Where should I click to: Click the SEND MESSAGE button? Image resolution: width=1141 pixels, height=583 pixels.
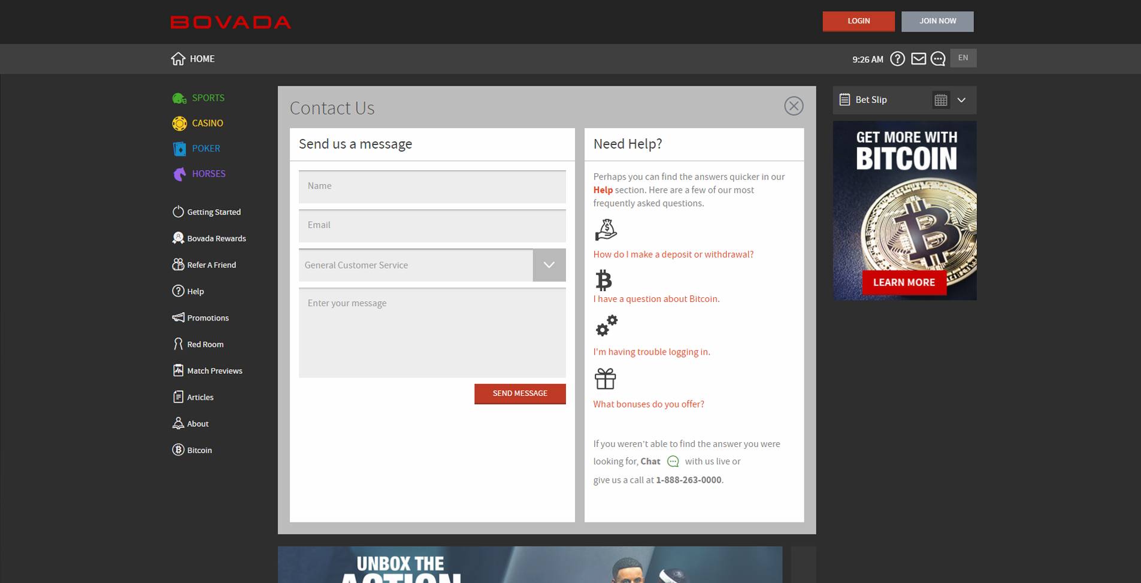coord(520,394)
